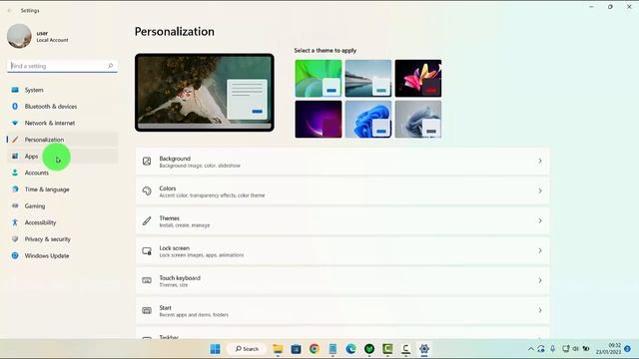Viewport: 639px width, 359px height.
Task: Click the taskbar Search box
Action: click(x=248, y=349)
